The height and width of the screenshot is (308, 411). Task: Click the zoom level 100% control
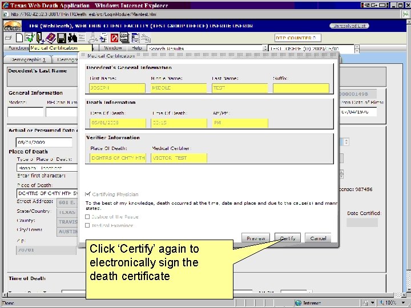(x=391, y=303)
